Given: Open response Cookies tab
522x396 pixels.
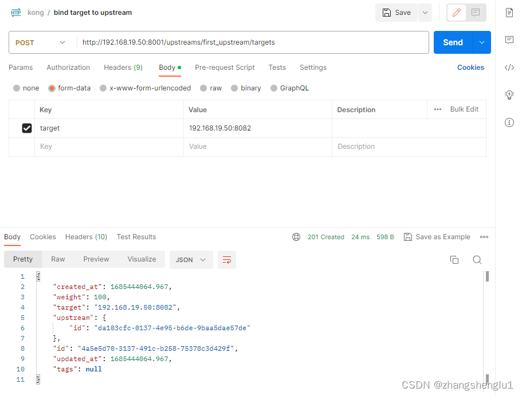Looking at the screenshot, I should coord(43,237).
